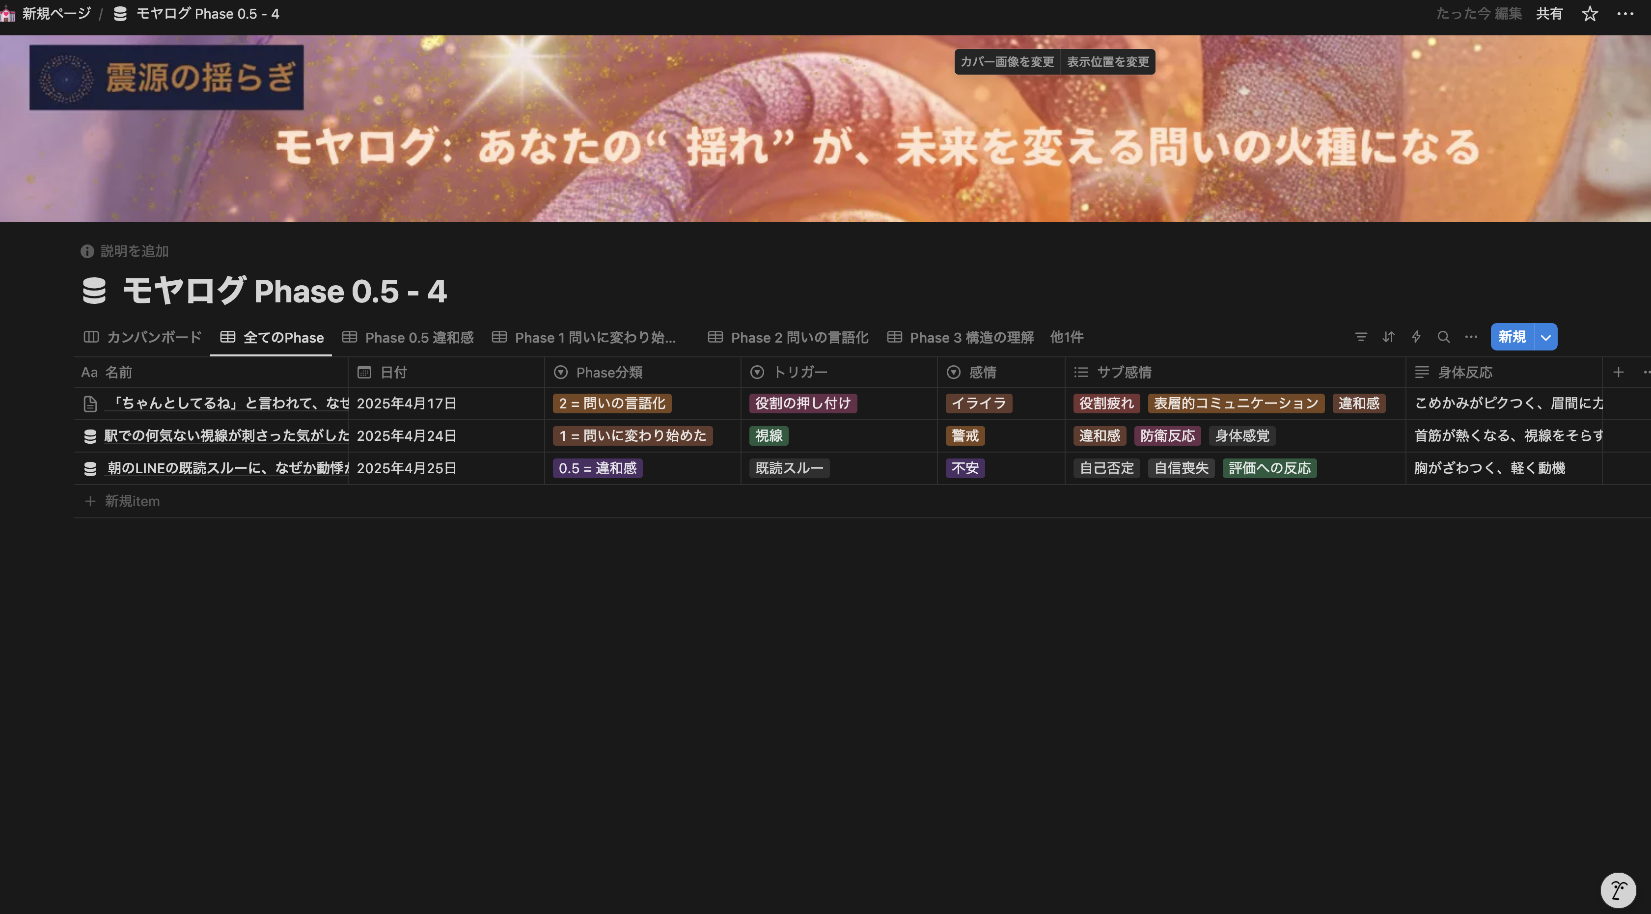The width and height of the screenshot is (1651, 914).
Task: Open database icon of 朝のLINEの既読スルー row
Action: pyautogui.click(x=90, y=469)
